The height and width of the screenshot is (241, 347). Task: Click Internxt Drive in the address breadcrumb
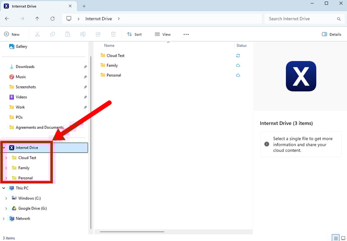click(x=99, y=19)
